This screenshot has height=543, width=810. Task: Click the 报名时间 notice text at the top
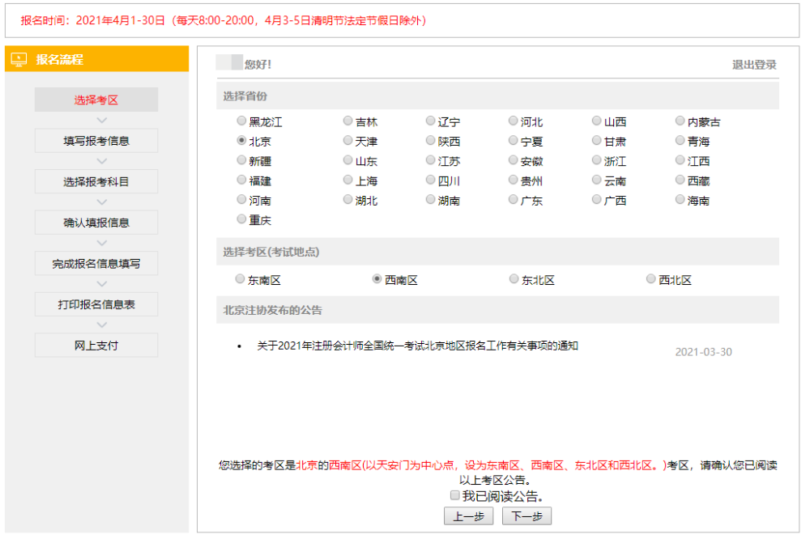pos(224,21)
